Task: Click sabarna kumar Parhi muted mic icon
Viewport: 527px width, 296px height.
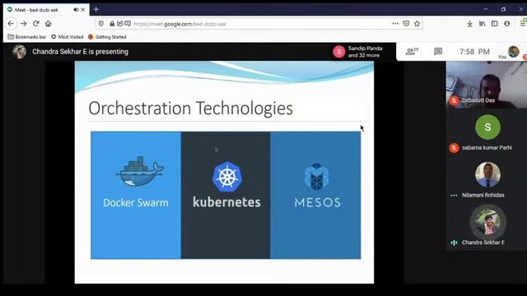Action: tap(454, 148)
